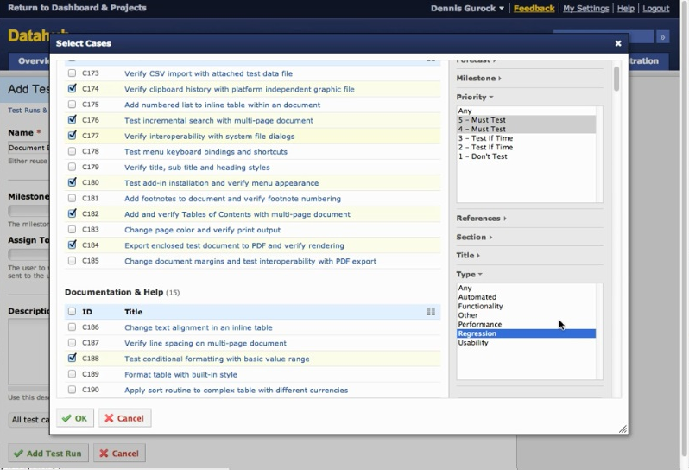Screen dimensions: 689x470
Task: Cancel the Select Cases dialog
Action: point(125,418)
